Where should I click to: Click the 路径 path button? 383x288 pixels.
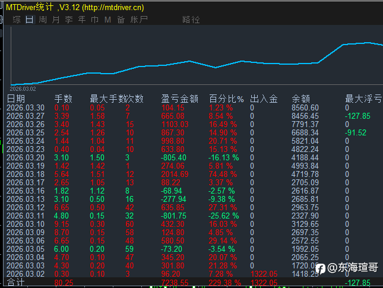coord(191,20)
